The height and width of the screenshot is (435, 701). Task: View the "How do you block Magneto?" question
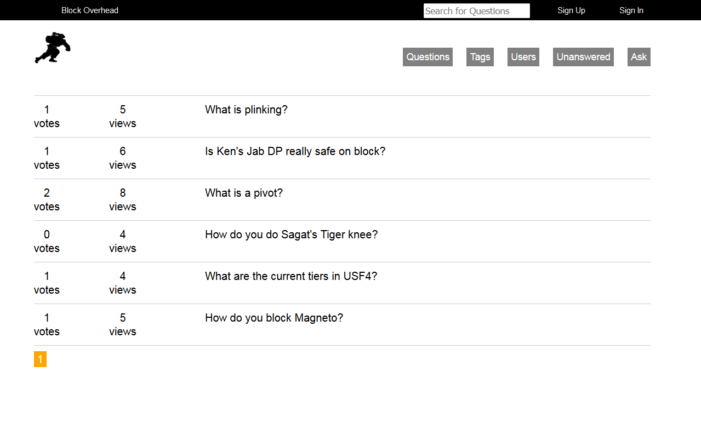coord(274,318)
